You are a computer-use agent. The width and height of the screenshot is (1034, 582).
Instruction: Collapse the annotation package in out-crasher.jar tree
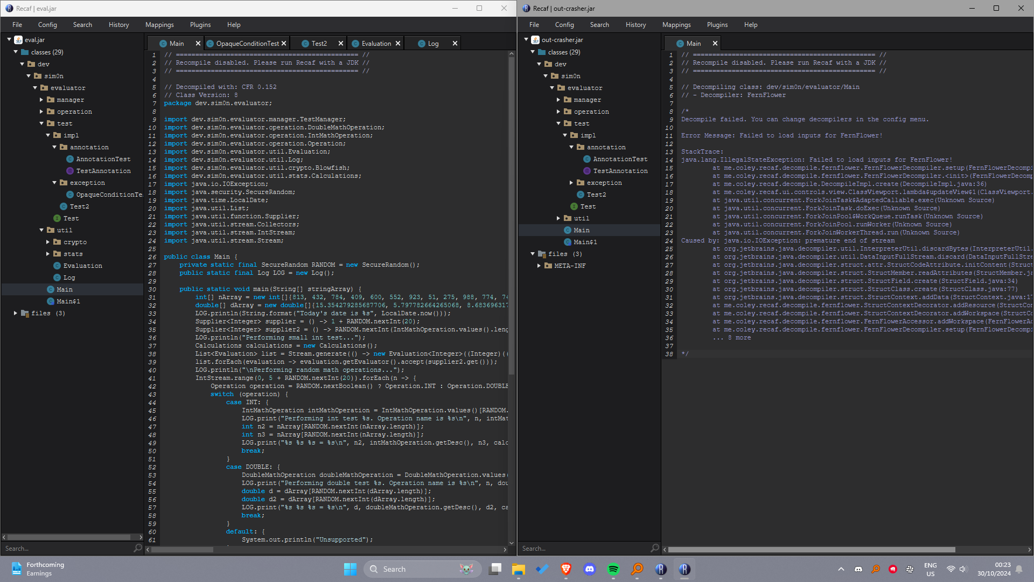[571, 147]
